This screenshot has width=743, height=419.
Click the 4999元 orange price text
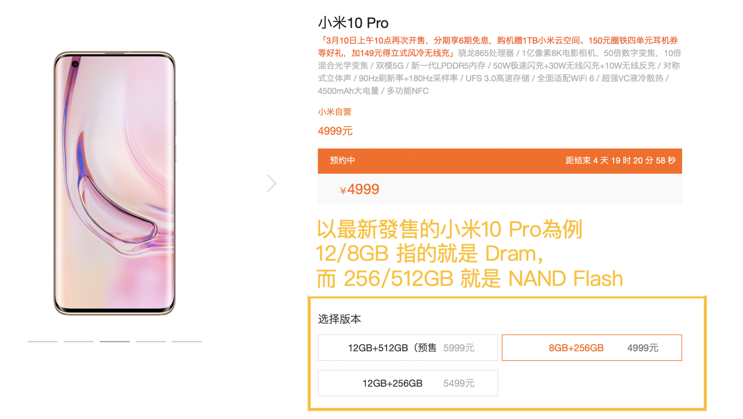(x=335, y=131)
